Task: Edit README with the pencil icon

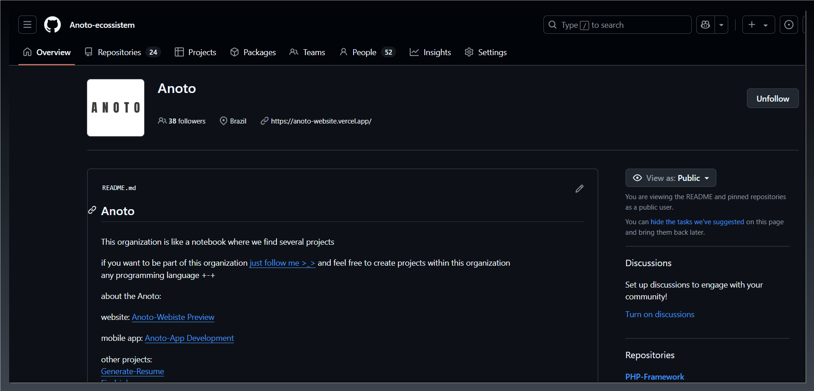Action: (579, 189)
